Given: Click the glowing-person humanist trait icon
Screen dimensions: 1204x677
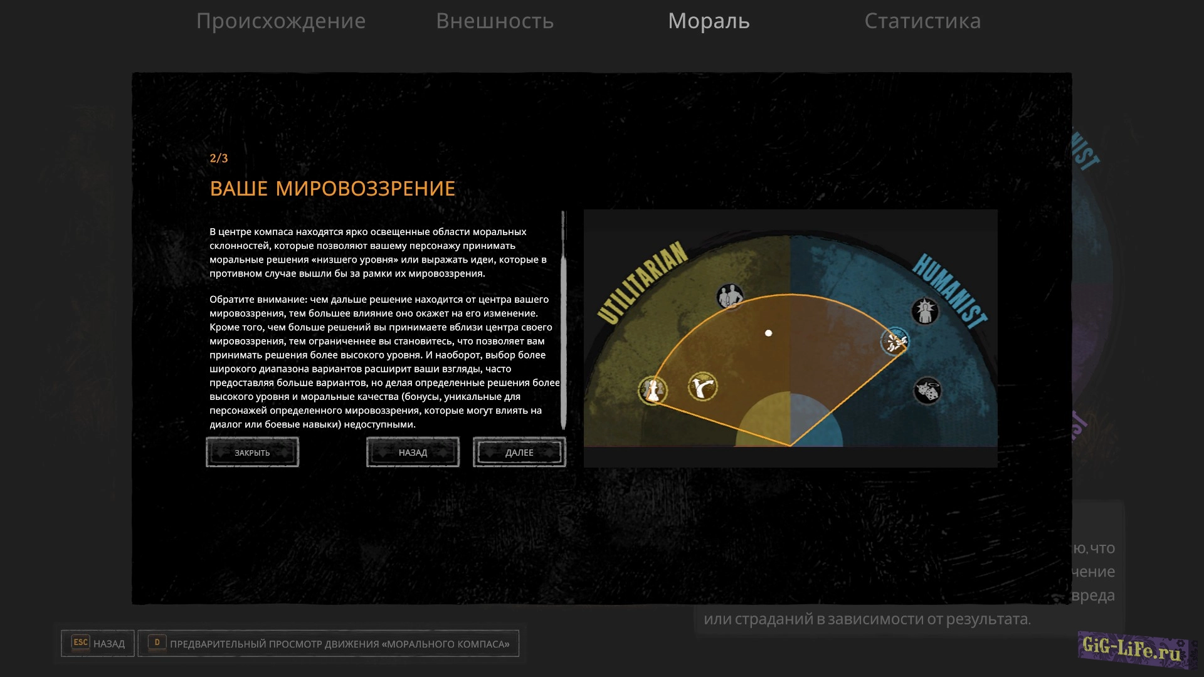Looking at the screenshot, I should [x=925, y=311].
